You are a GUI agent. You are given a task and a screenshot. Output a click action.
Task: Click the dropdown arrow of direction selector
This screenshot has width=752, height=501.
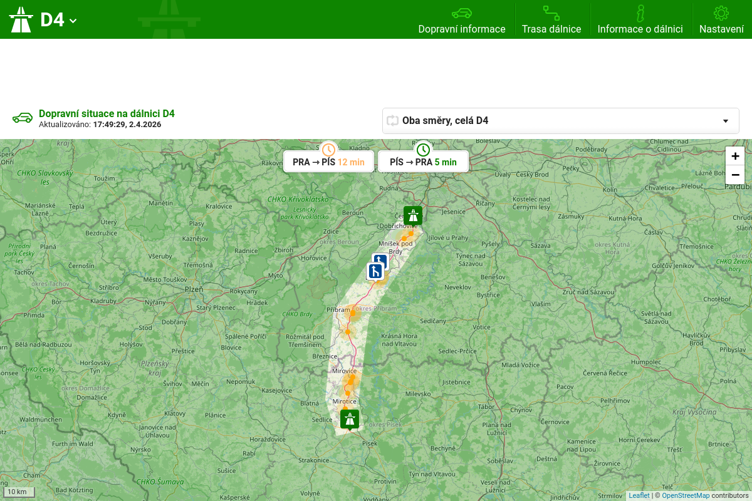point(726,121)
